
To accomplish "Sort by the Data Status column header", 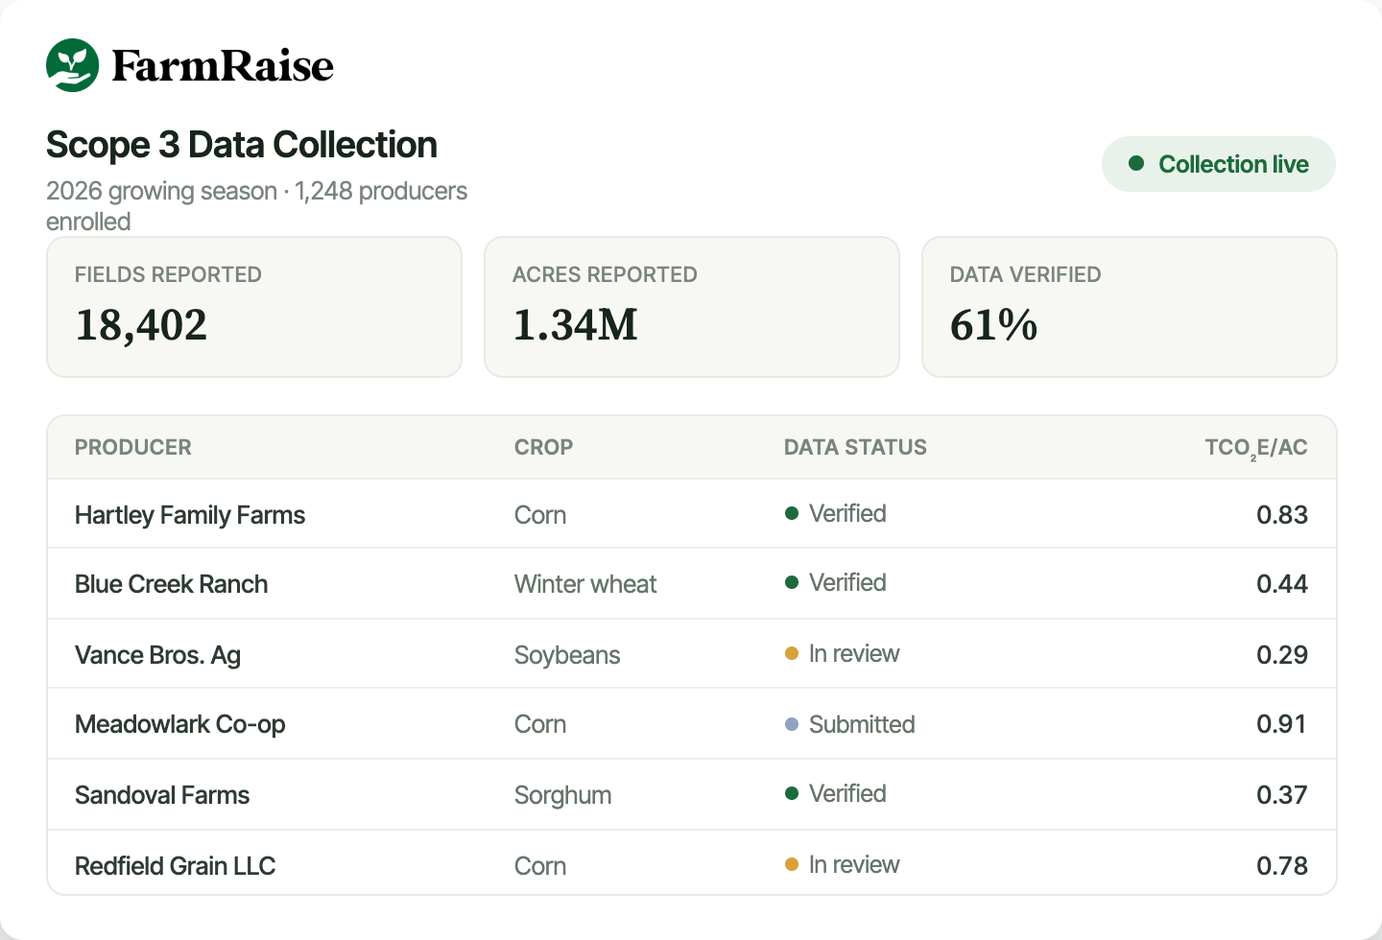I will tap(855, 447).
